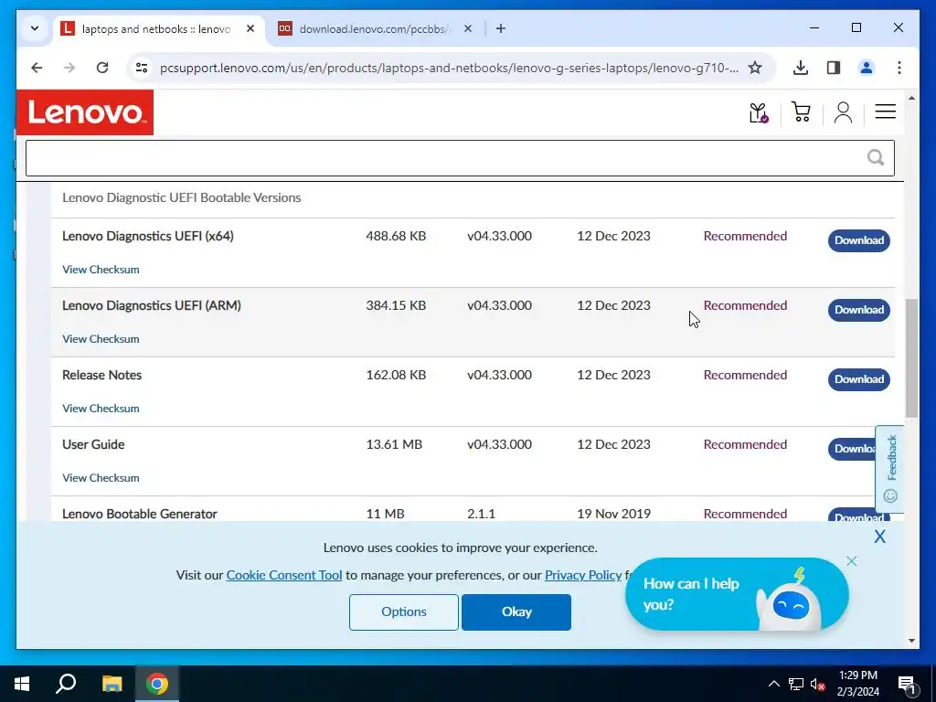
Task: Open the shopping cart
Action: [801, 112]
